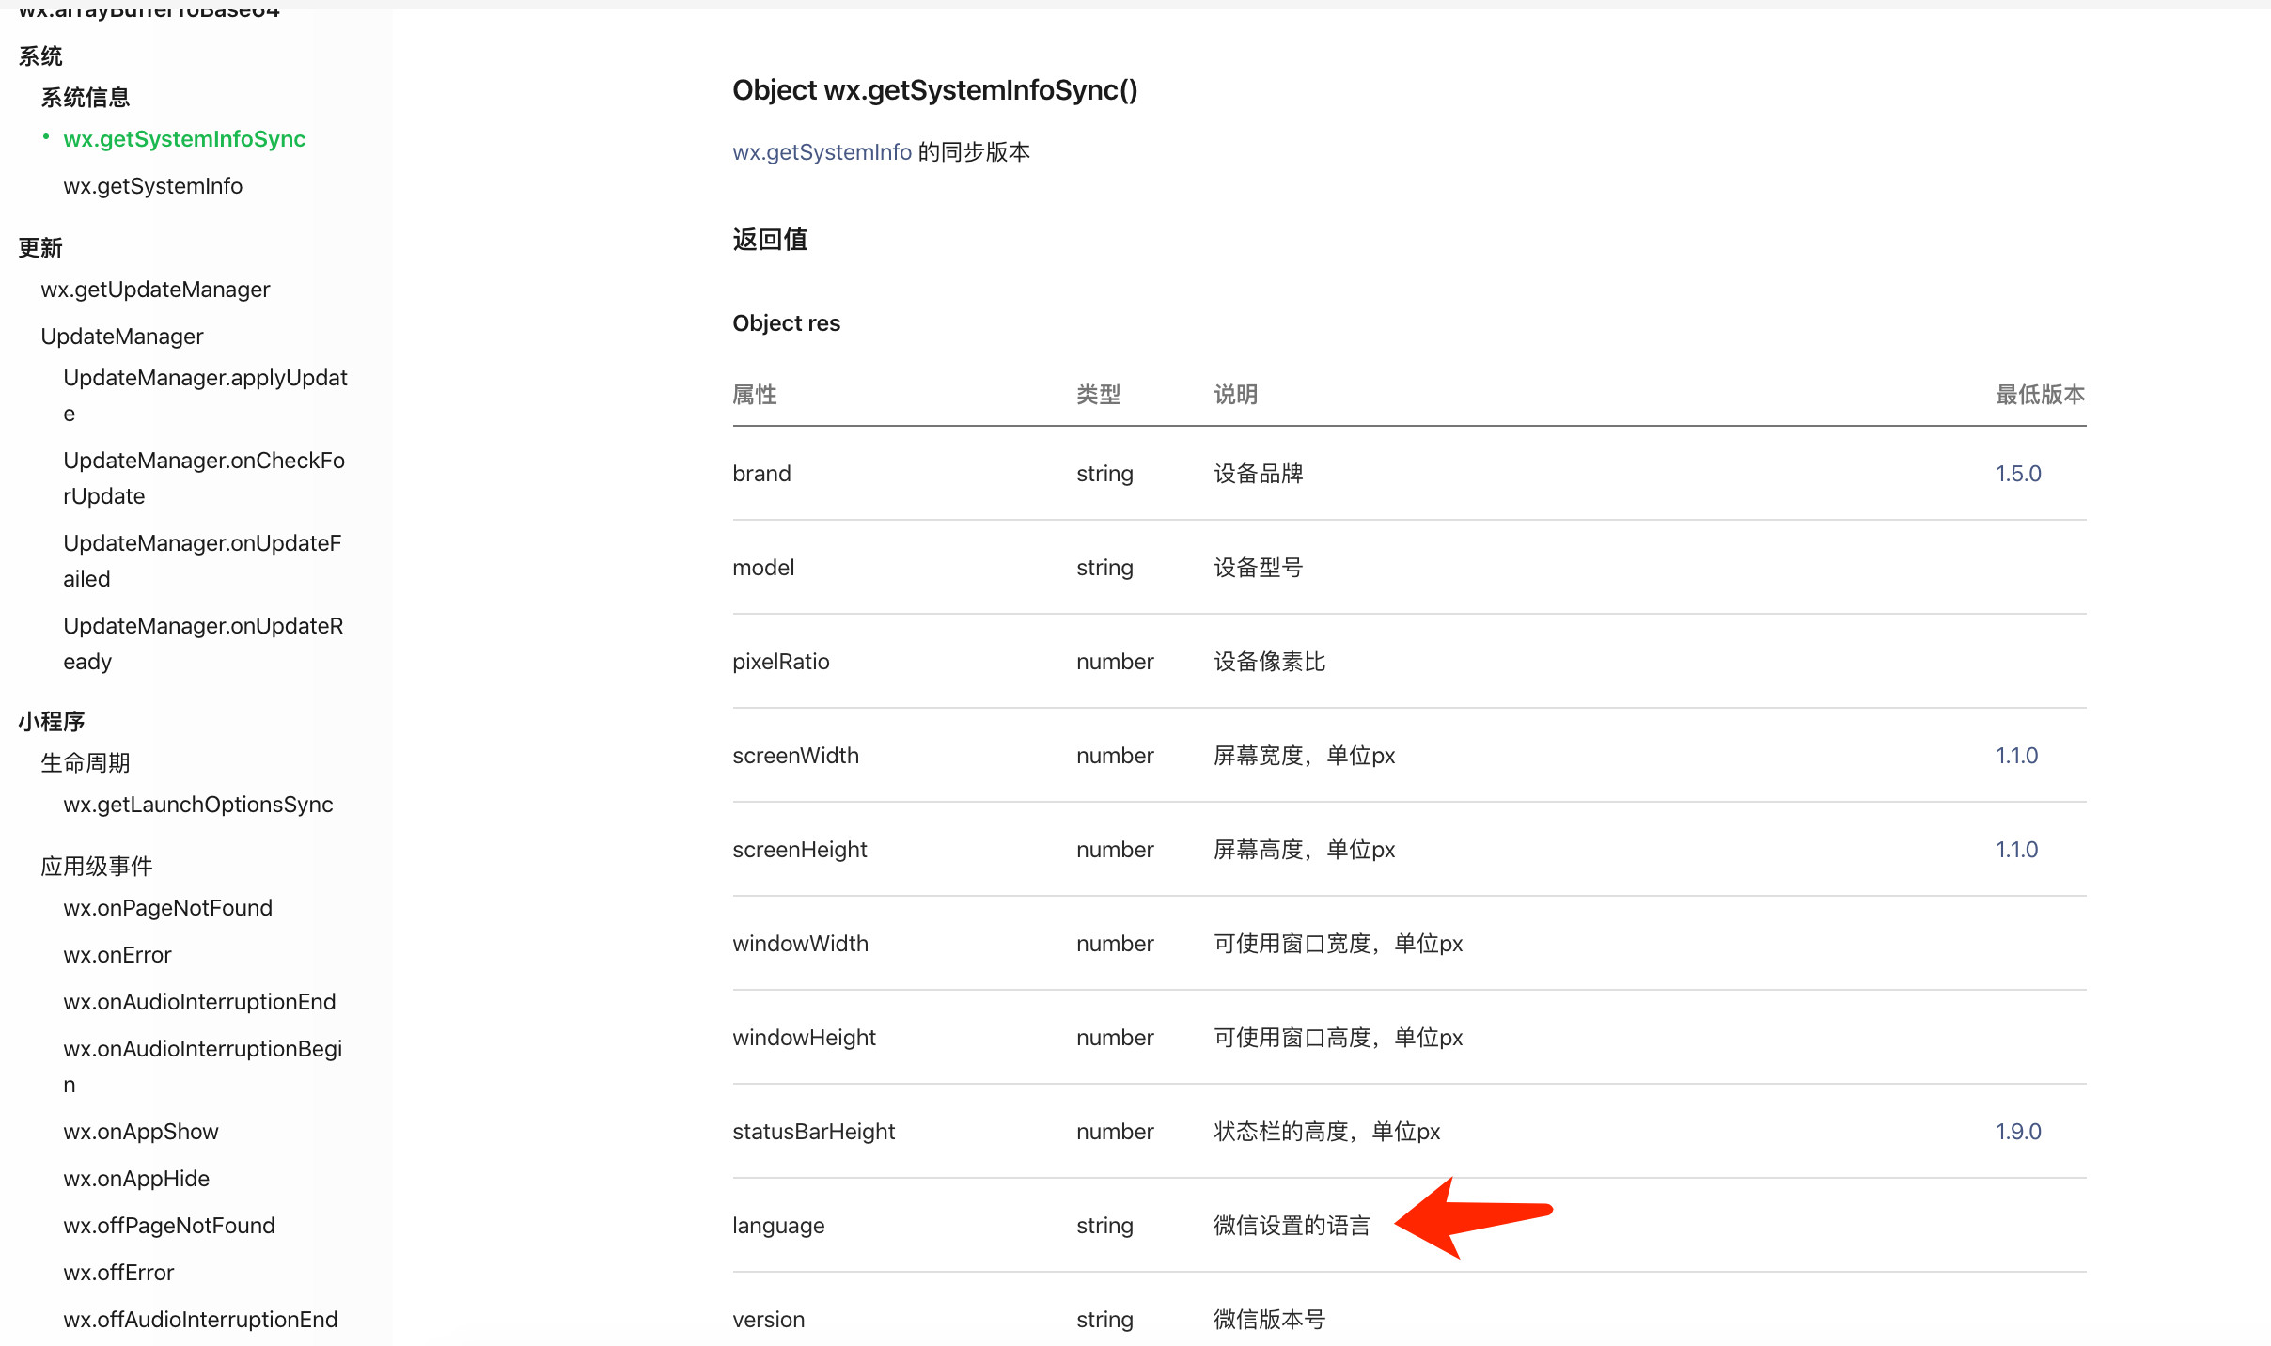The image size is (2271, 1346).
Task: Open the wx.getSystemInfo link in the description
Action: coord(822,151)
